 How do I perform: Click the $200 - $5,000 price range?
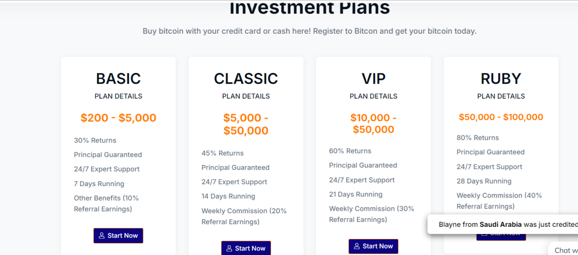pyautogui.click(x=118, y=118)
